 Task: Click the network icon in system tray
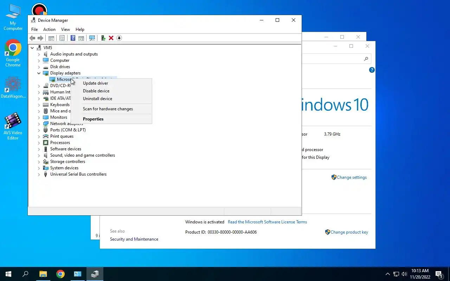pyautogui.click(x=396, y=274)
